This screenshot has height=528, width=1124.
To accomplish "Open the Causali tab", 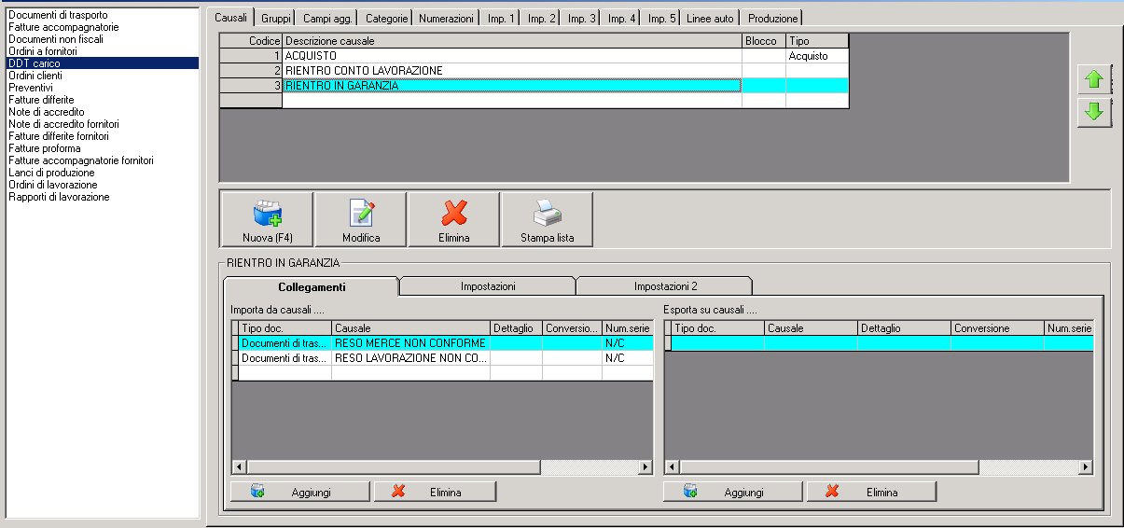I will [230, 17].
